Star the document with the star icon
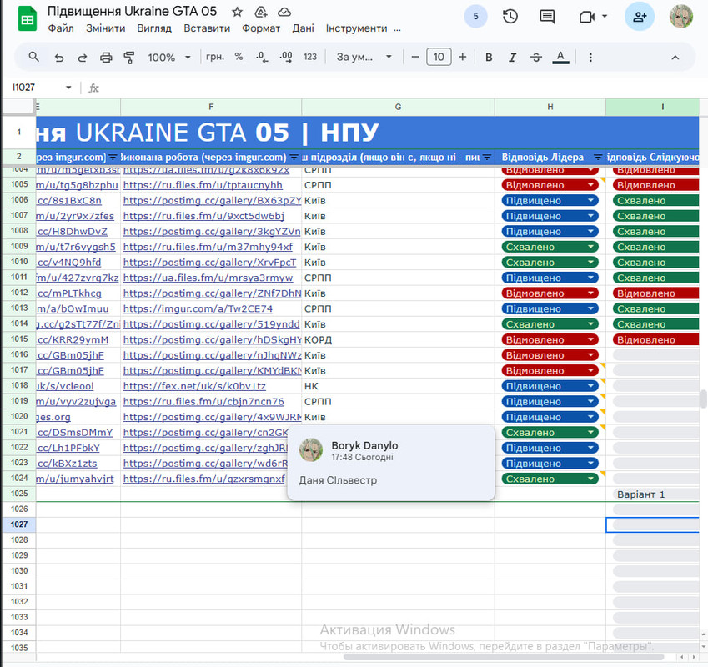708x667 pixels. point(237,13)
